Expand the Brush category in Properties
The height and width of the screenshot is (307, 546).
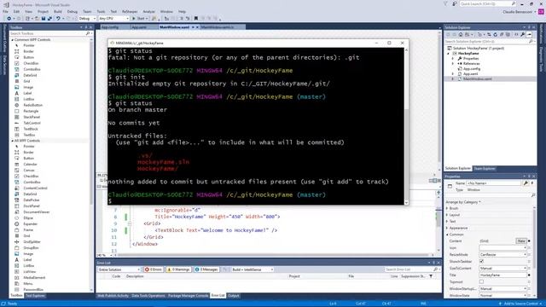click(447, 208)
